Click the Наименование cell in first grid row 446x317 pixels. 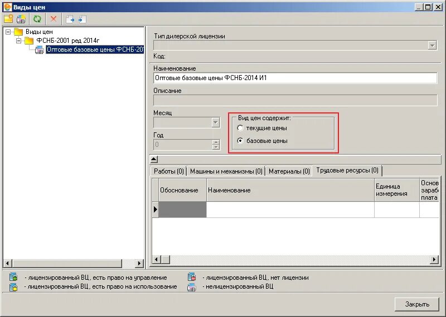pyautogui.click(x=290, y=210)
